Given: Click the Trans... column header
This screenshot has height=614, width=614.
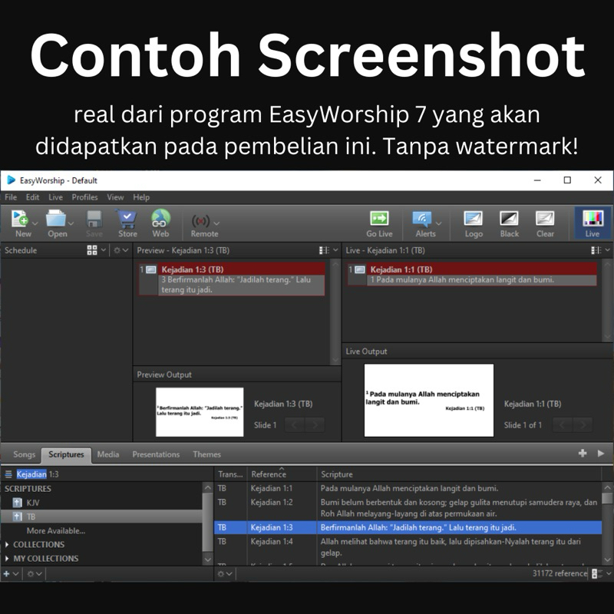Looking at the screenshot, I should (x=230, y=474).
